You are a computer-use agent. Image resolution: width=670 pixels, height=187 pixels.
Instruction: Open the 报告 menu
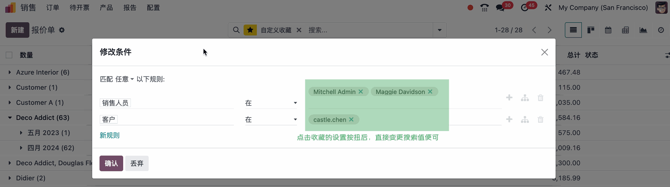click(130, 8)
